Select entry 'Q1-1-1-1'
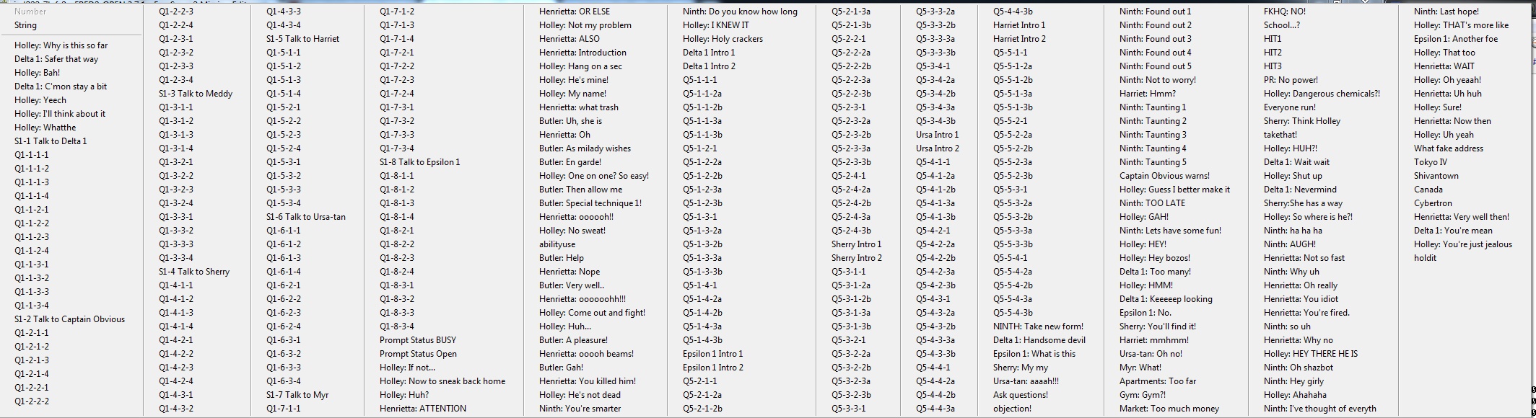 coord(32,155)
